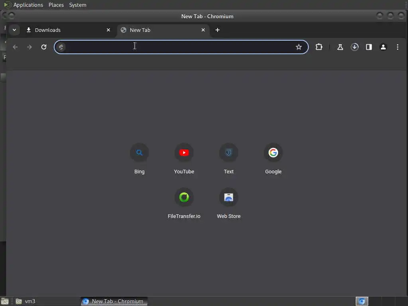Click the site info icon in address bar
Screen dimensions: 408x306
(x=61, y=47)
